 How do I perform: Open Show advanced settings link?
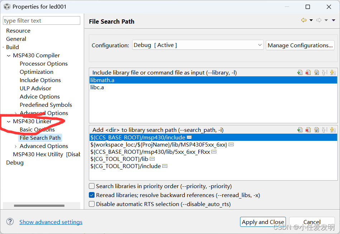[51, 222]
